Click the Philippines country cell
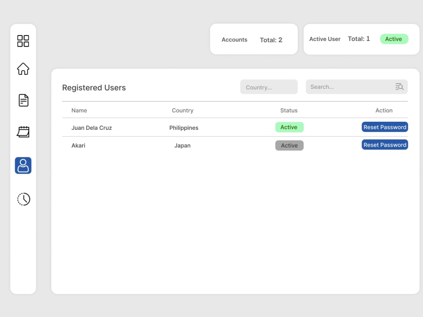423x317 pixels. point(184,128)
